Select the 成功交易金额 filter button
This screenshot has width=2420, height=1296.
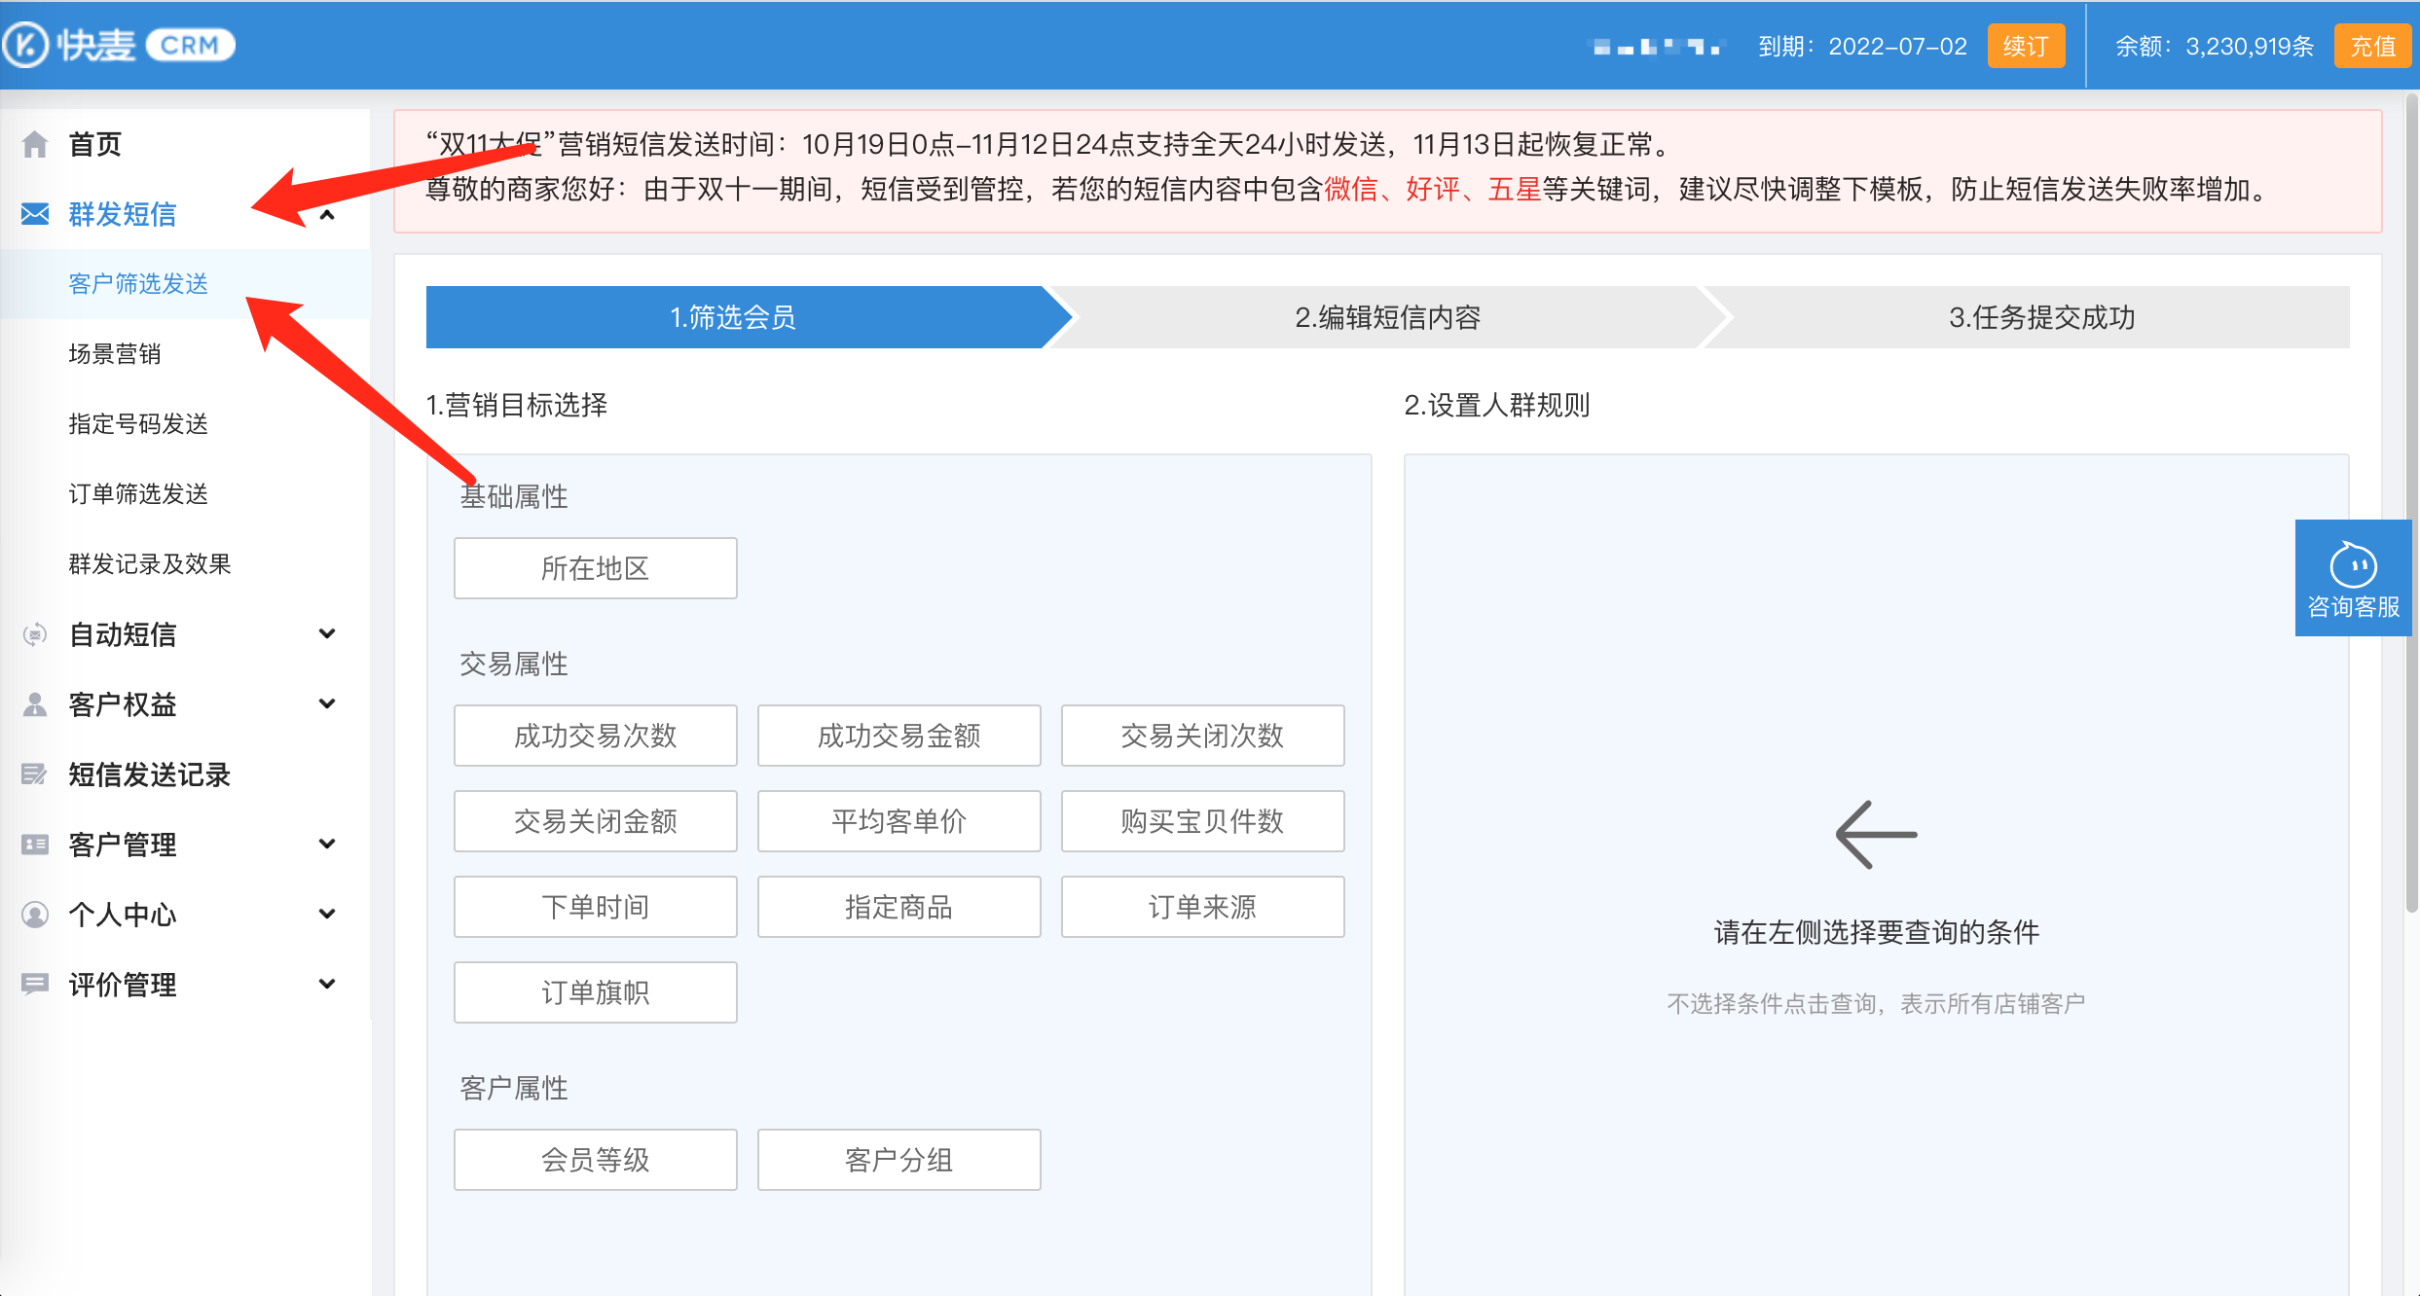[x=899, y=736]
